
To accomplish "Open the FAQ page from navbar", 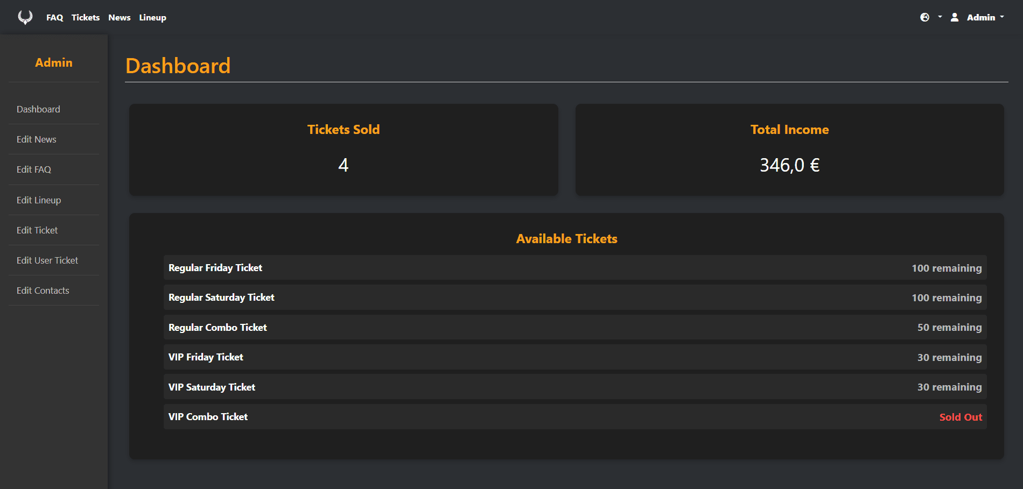I will coord(54,18).
